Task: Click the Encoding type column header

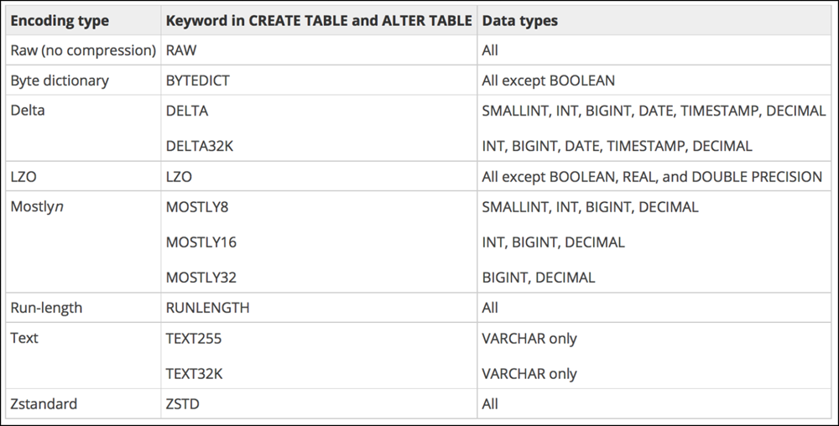Action: click(60, 21)
